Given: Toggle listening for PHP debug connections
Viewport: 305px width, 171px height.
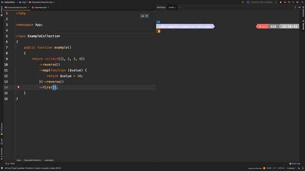Looking at the screenshot, I should 293,2.
